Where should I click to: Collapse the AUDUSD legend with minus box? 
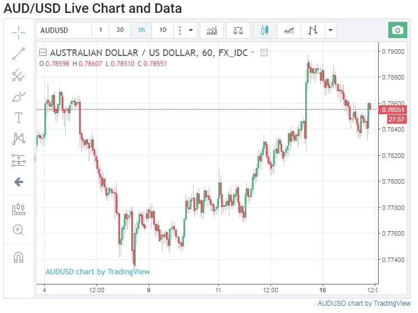(x=43, y=53)
